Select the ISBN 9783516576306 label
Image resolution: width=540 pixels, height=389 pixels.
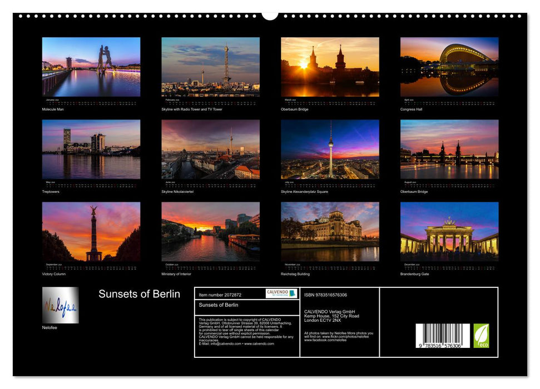tap(326, 295)
